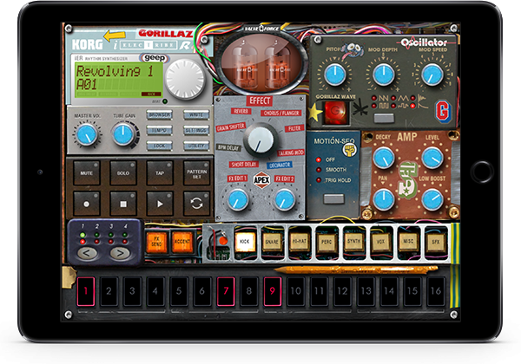Viewport: 521px width, 364px height.
Task: Toggle the FX Send button
Action: (x=156, y=242)
